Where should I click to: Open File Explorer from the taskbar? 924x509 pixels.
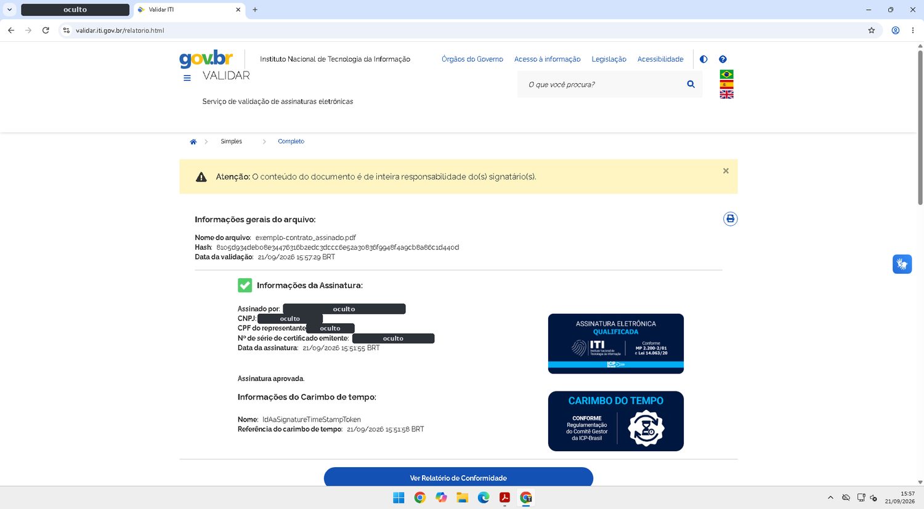pyautogui.click(x=462, y=497)
